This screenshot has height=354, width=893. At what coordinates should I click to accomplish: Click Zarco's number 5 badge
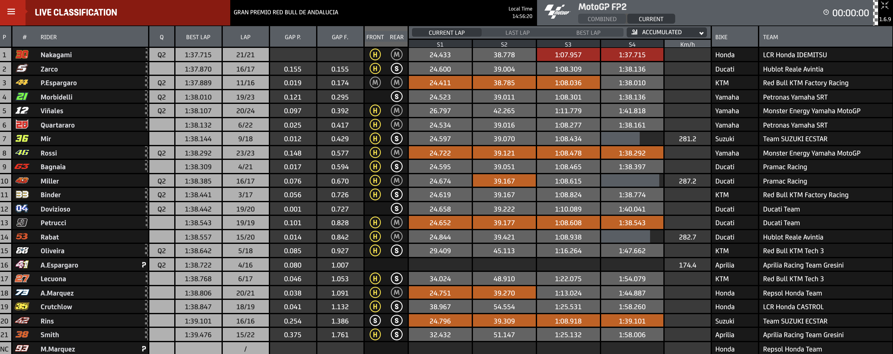pos(22,69)
